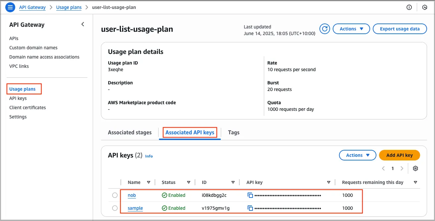Click the info circle icon in header
435x221 pixels.
(409, 7)
